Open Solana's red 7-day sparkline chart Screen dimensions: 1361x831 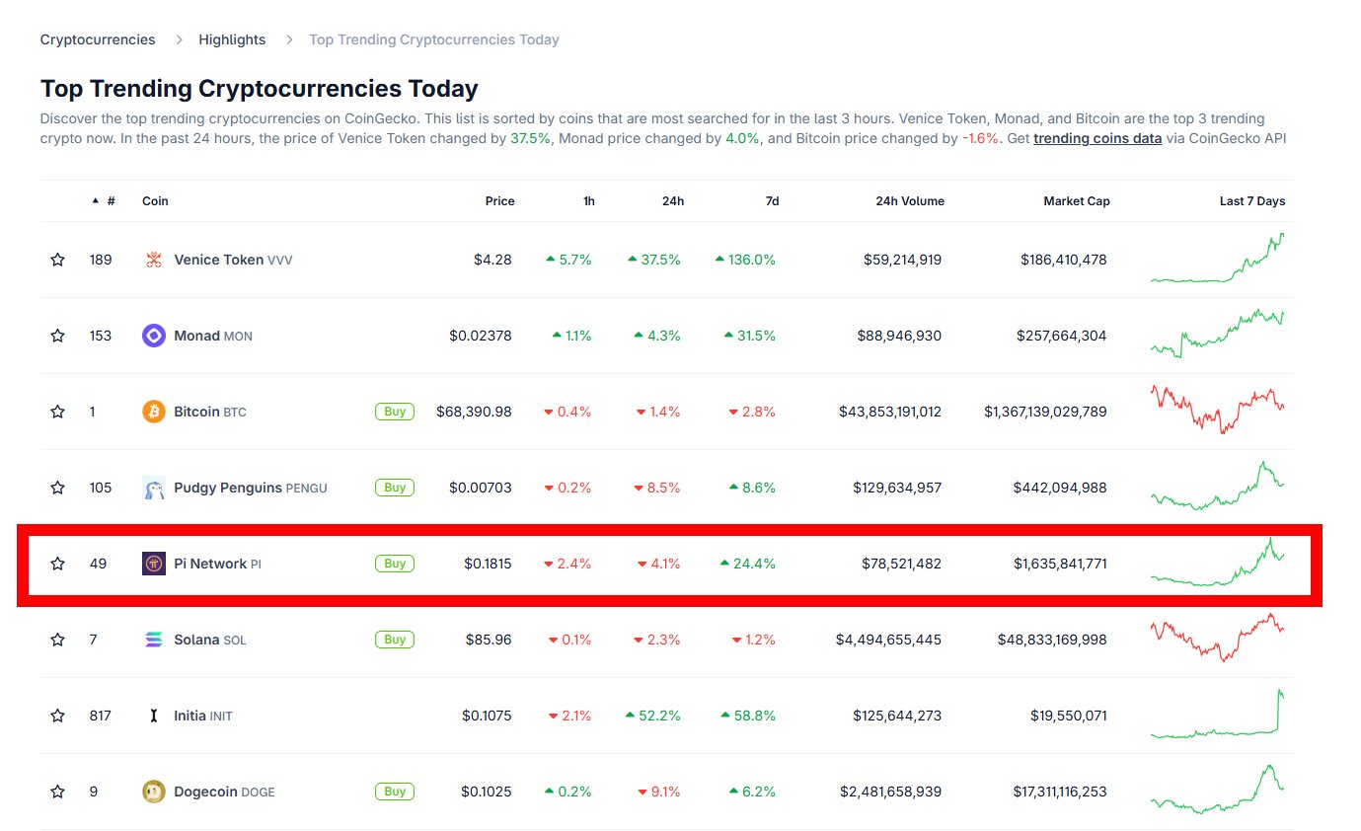pos(1217,639)
